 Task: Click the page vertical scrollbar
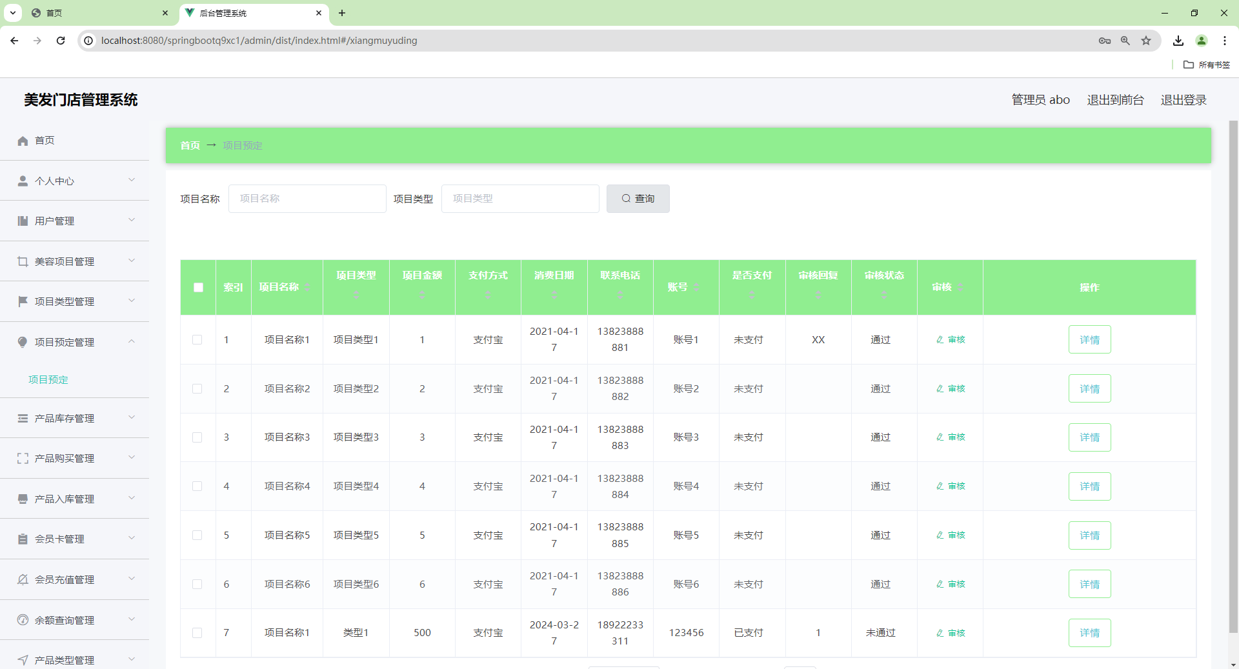[x=1233, y=377]
